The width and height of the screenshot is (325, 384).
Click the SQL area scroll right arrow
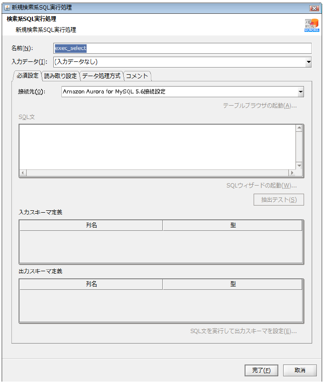(292, 173)
